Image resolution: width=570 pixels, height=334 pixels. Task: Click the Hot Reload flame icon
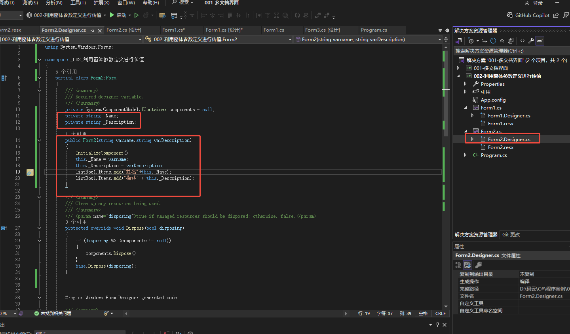pyautogui.click(x=146, y=15)
